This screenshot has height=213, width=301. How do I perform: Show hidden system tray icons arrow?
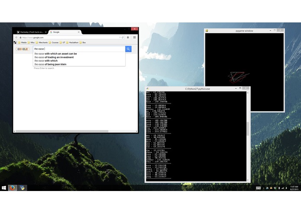[264, 188]
